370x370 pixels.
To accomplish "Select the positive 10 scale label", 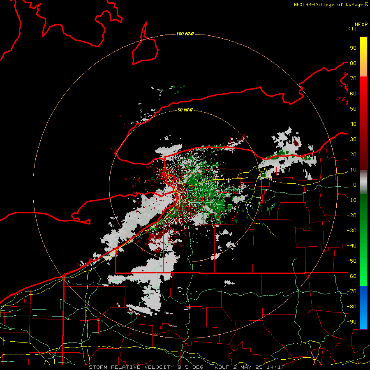I will [x=353, y=170].
